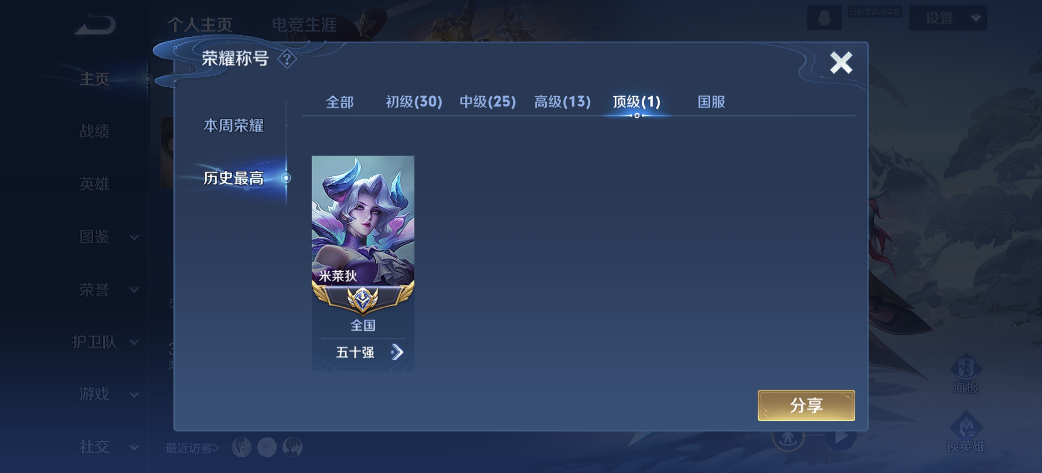Switch to the 全部 tab

[340, 102]
